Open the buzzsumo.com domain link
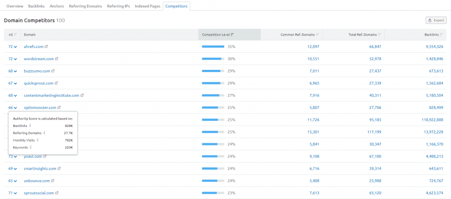Viewport: 451px width, 199px height. coord(37,71)
